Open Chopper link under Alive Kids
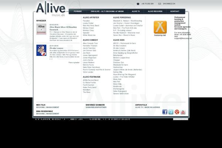Viewport: 222px width, 148px height. [117, 60]
